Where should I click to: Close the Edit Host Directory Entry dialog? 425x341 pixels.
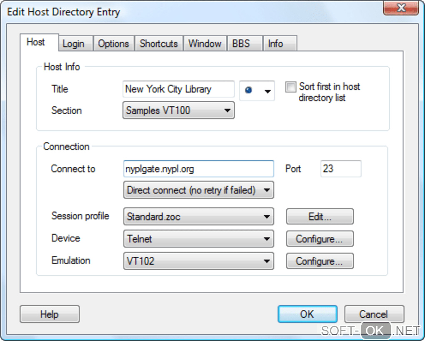(401, 8)
